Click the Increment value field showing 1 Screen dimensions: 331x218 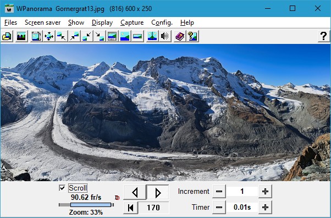[x=242, y=191]
